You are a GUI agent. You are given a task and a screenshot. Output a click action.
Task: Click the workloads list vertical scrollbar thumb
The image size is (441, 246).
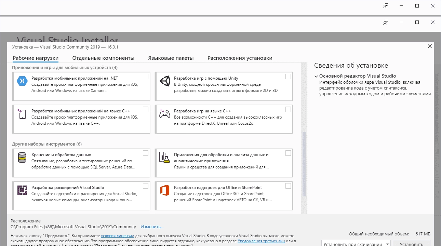tap(304, 164)
